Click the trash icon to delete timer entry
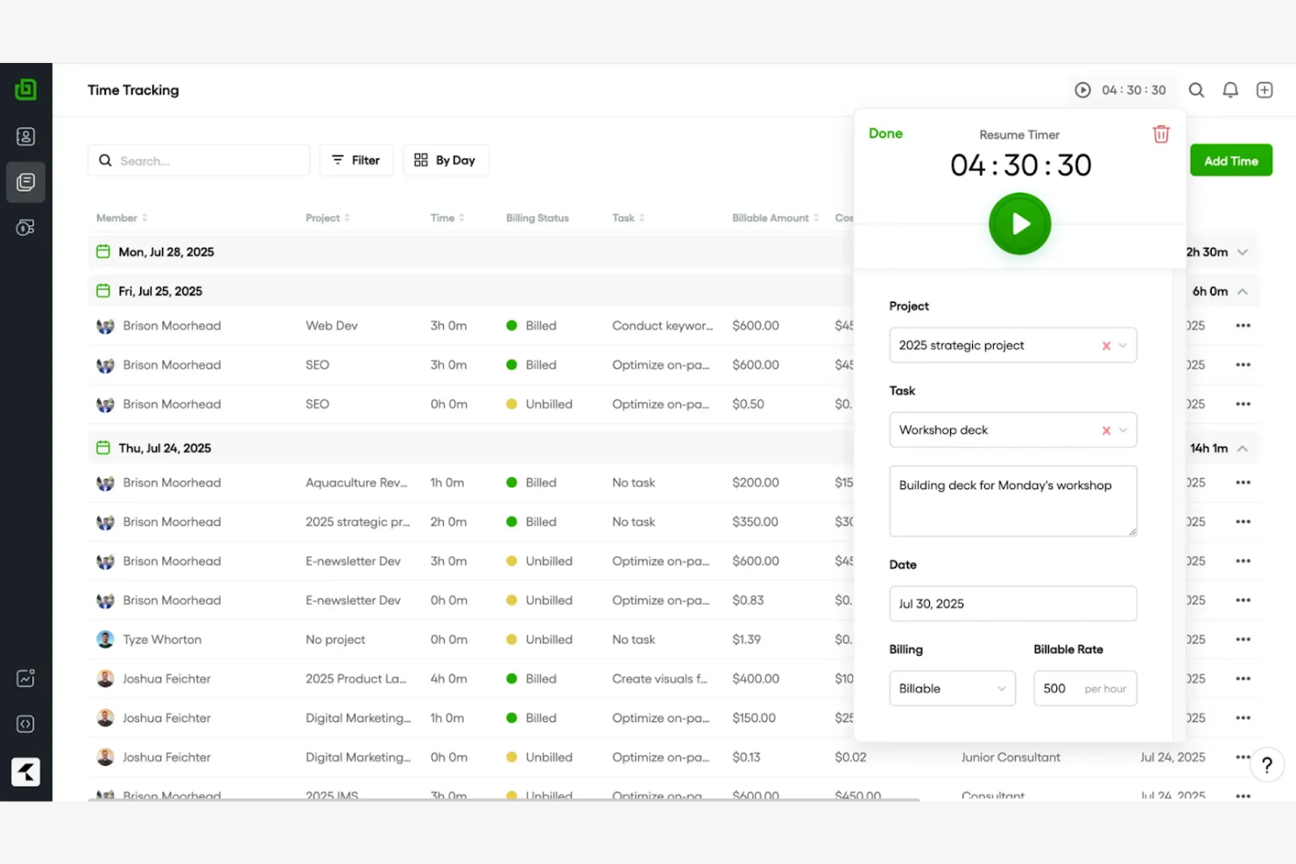Image resolution: width=1296 pixels, height=864 pixels. click(x=1160, y=134)
